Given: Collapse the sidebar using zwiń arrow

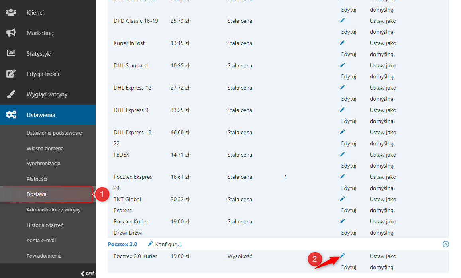Looking at the screenshot, I should [x=88, y=273].
